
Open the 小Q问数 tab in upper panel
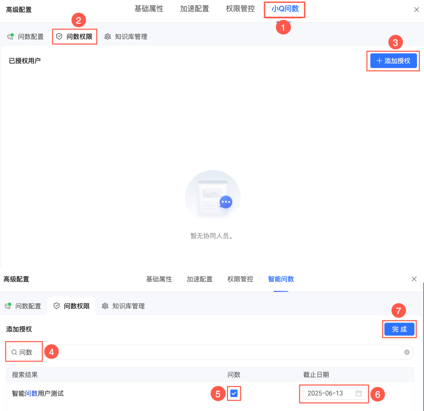(x=285, y=9)
